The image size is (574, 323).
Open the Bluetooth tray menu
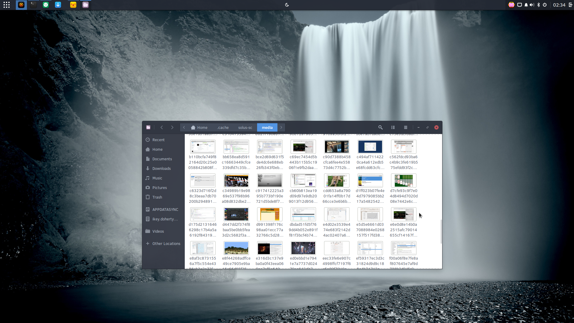point(539,5)
